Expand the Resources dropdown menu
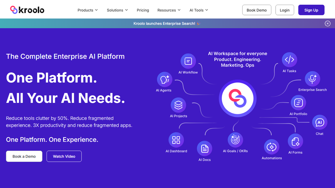Viewport: 335px width, 188px height. point(169,10)
